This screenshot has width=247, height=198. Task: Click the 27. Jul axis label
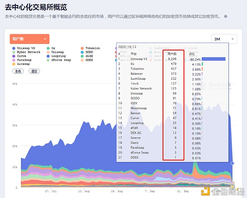pyautogui.click(x=51, y=191)
